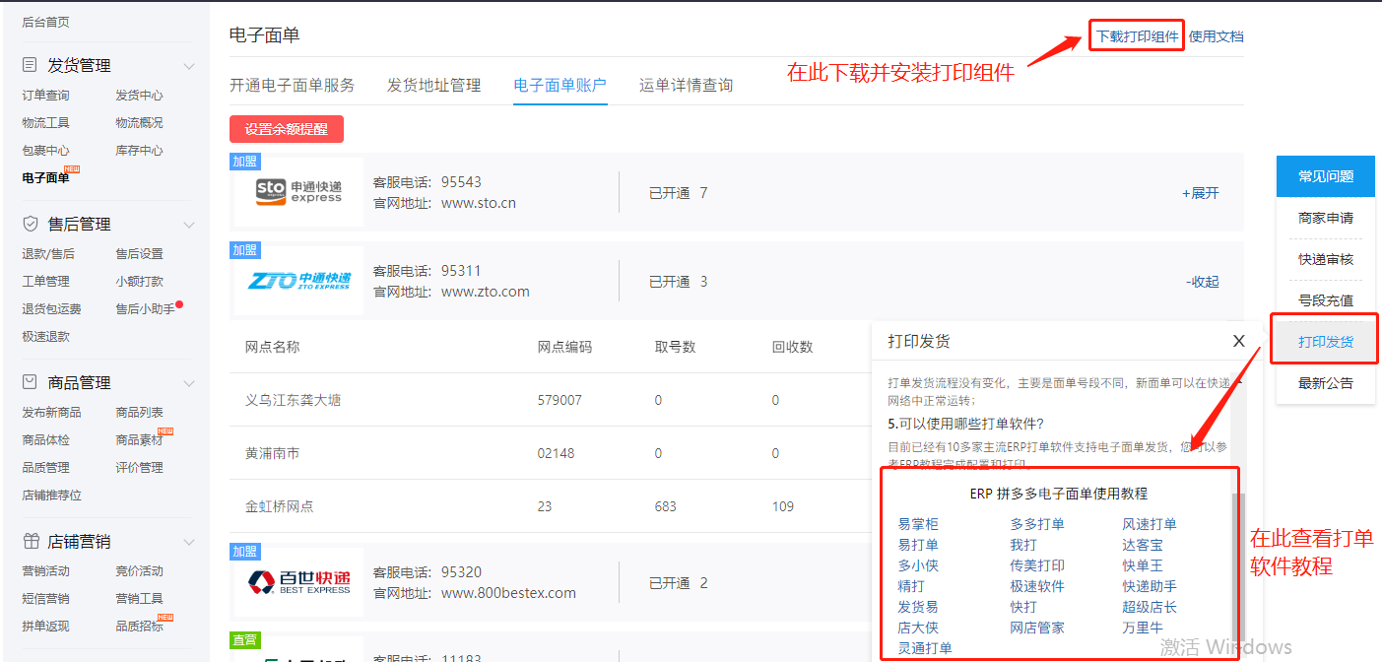Open 库存中心 menu item
1382x662 pixels.
pyautogui.click(x=139, y=151)
